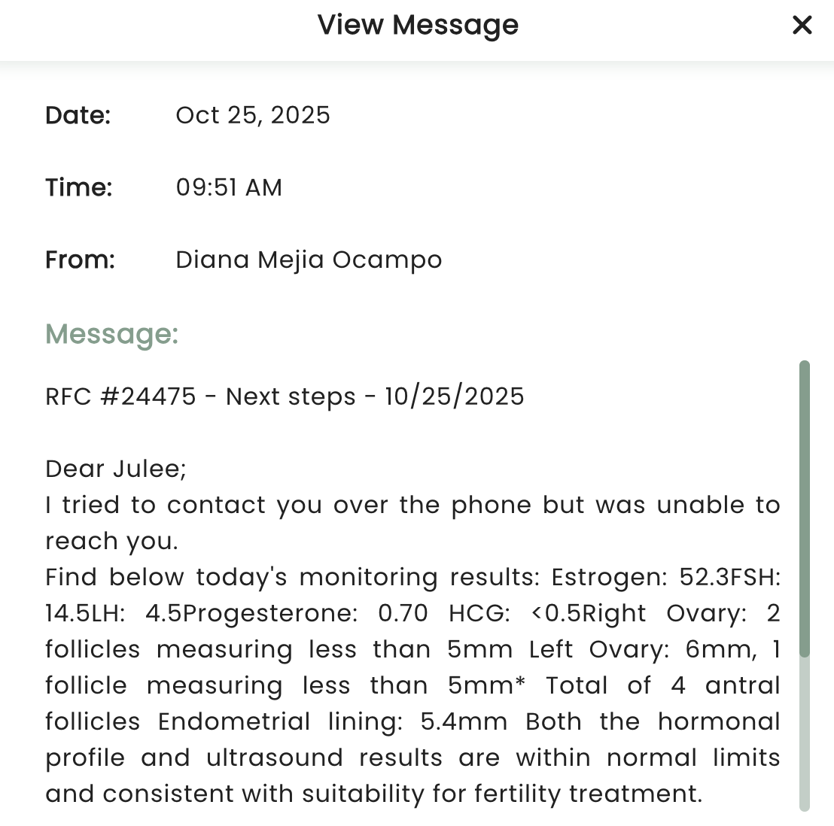Click the RFC #24475 subject line

click(285, 396)
